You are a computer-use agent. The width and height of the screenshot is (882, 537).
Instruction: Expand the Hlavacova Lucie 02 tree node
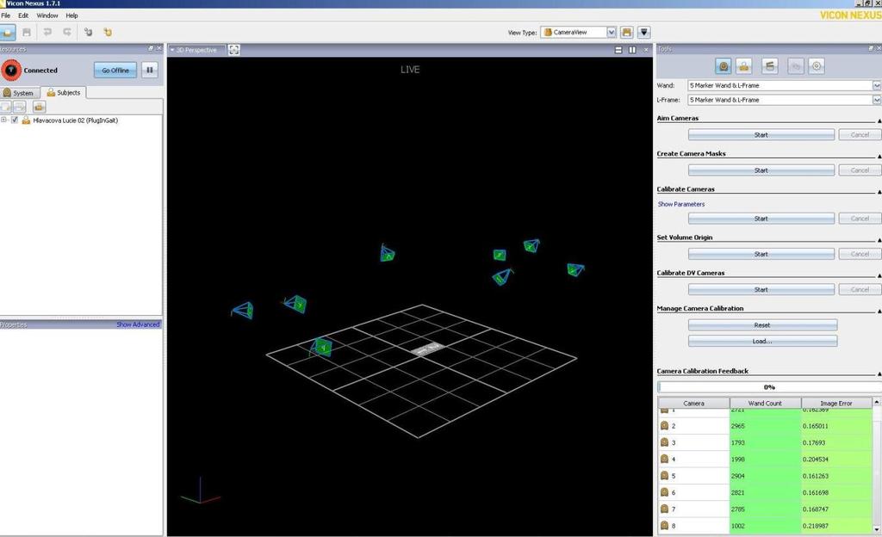tap(3, 120)
